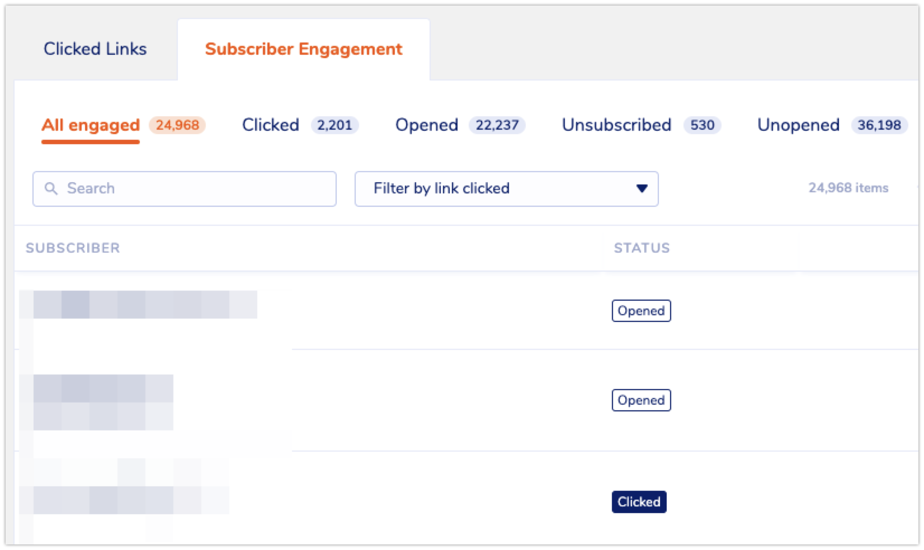Select the Unsubscribed filter tab

pyautogui.click(x=616, y=125)
